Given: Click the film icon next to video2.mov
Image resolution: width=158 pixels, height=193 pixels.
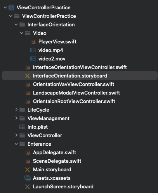Looking at the screenshot, I should tap(33, 59).
